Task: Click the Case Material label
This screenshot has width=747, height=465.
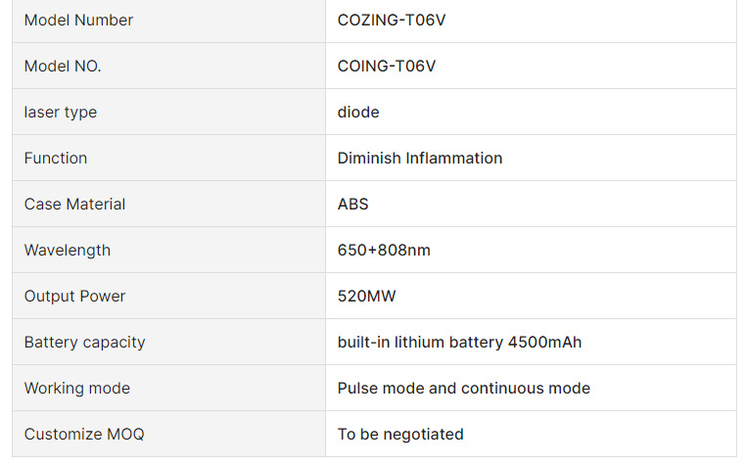Action: point(74,205)
